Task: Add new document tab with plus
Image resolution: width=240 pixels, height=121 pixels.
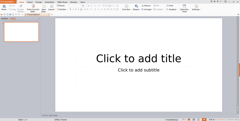Action: (x=52, y=15)
